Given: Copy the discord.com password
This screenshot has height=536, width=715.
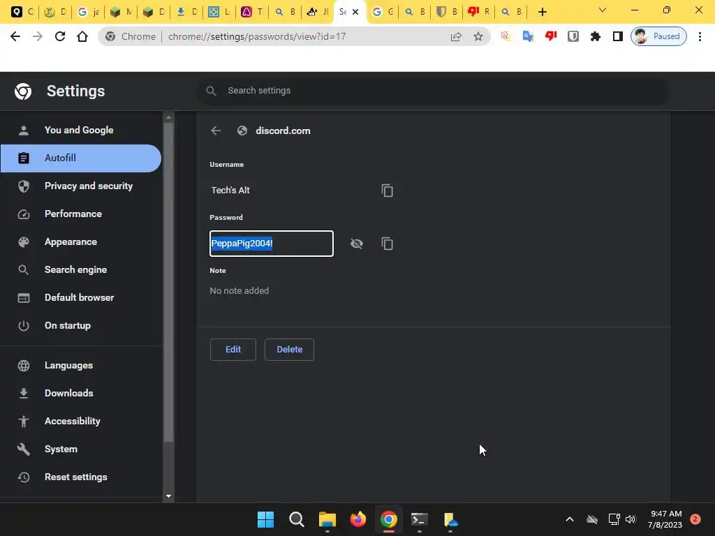Looking at the screenshot, I should click(387, 244).
